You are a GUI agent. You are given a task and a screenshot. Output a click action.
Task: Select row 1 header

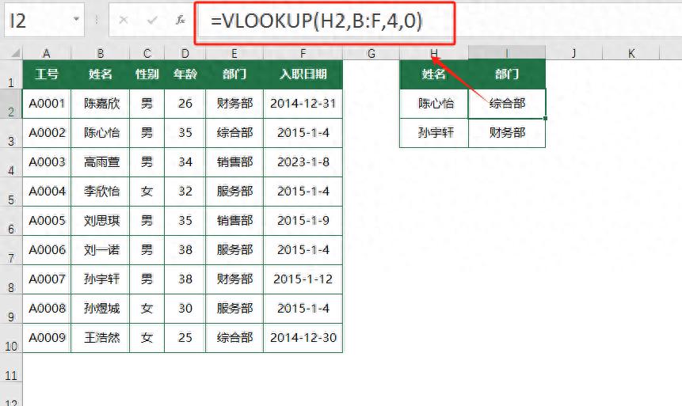click(11, 74)
